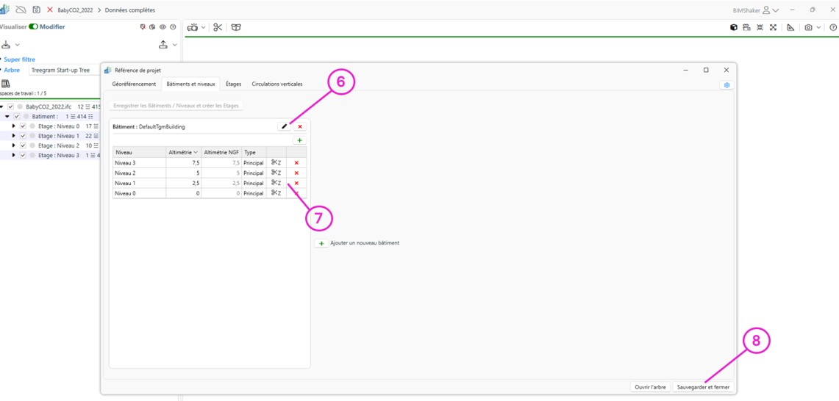This screenshot has width=839, height=401.
Task: Open the camera snapshot dropdown arrow
Action: (x=818, y=27)
